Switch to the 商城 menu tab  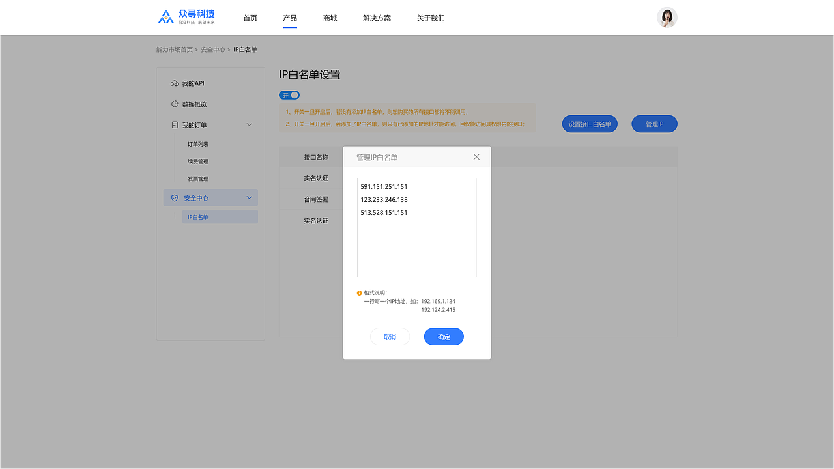[330, 18]
